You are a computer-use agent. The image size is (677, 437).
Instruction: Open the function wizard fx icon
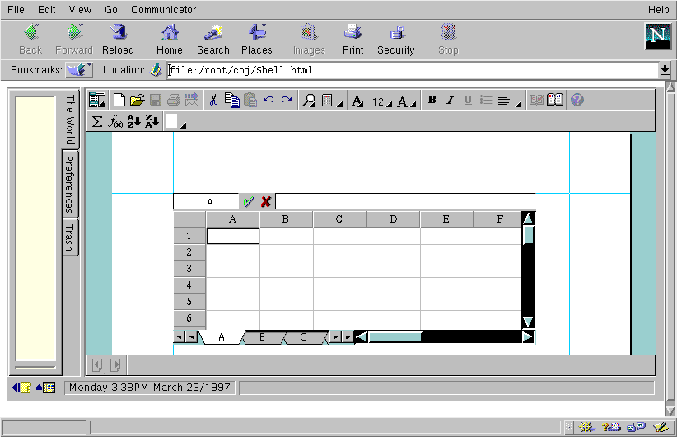tap(116, 121)
